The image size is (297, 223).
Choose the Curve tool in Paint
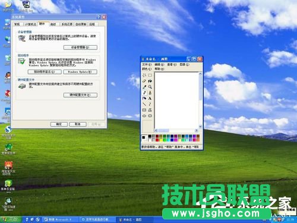(150, 104)
